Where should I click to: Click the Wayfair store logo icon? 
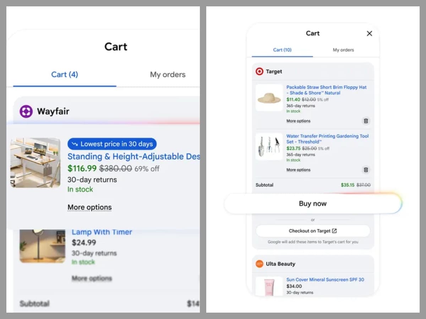tap(26, 111)
